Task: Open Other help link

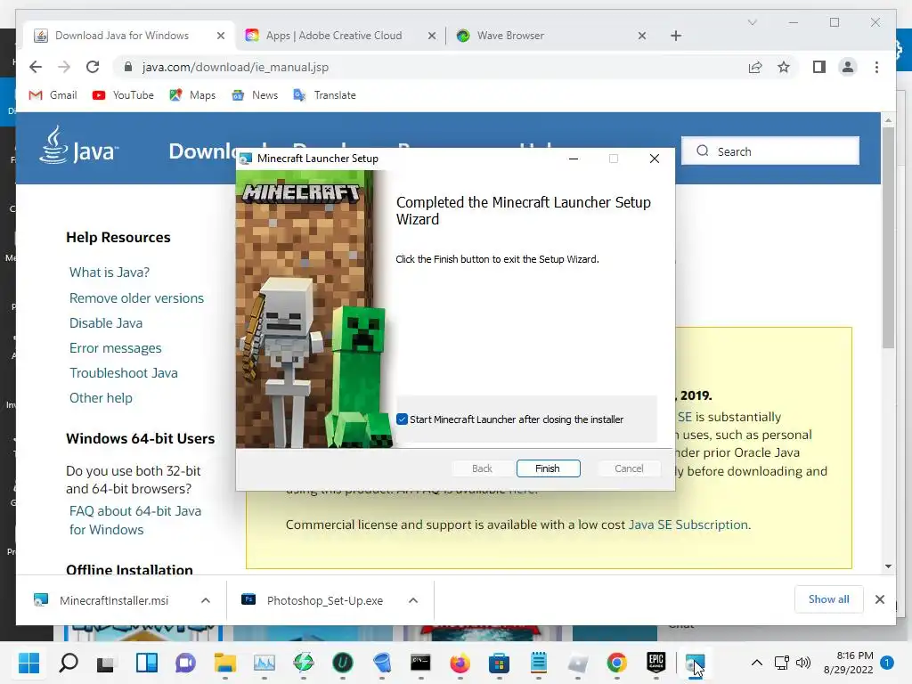Action: pyautogui.click(x=101, y=398)
